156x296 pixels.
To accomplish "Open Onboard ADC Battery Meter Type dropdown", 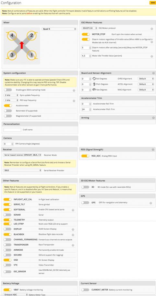I will pyautogui.click(x=16, y=294).
